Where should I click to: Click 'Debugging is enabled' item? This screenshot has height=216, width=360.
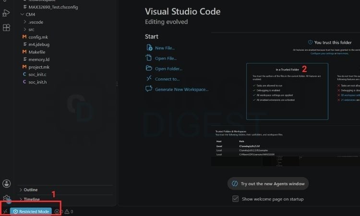click(268, 90)
